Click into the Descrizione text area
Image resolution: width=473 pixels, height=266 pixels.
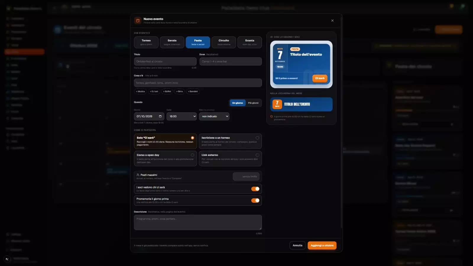click(x=198, y=222)
